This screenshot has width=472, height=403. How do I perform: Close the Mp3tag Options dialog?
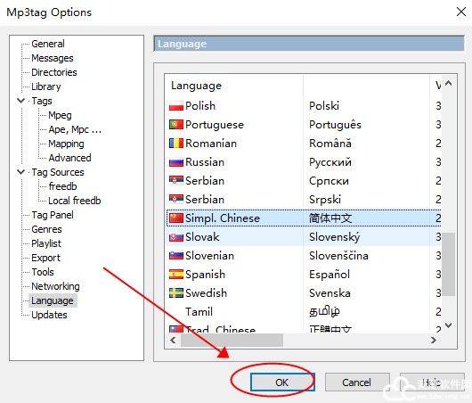(460, 12)
